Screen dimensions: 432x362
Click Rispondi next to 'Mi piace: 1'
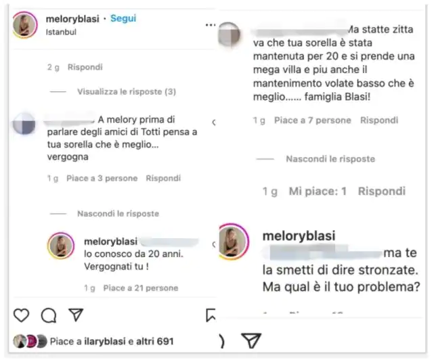coord(382,191)
